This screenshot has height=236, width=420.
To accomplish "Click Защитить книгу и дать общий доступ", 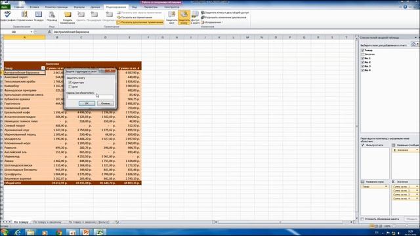I will point(225,12).
